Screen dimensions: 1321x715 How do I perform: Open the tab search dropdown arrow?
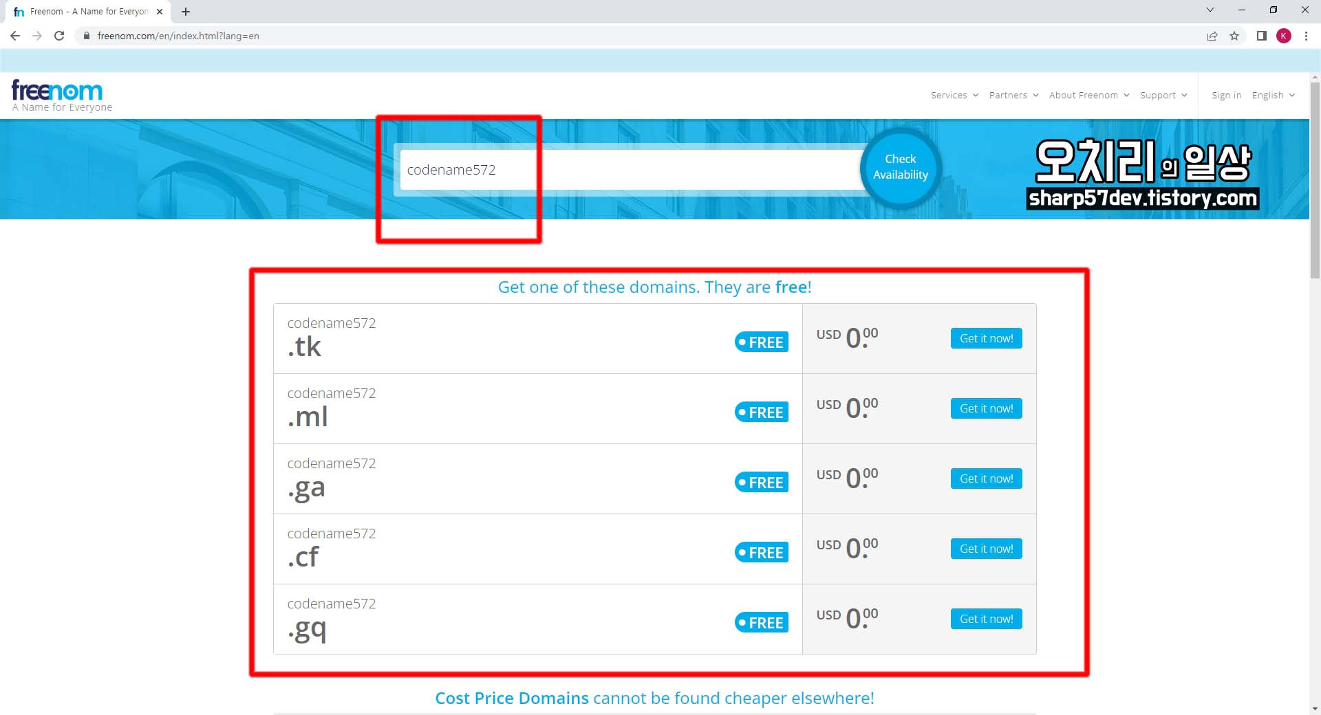(1210, 10)
